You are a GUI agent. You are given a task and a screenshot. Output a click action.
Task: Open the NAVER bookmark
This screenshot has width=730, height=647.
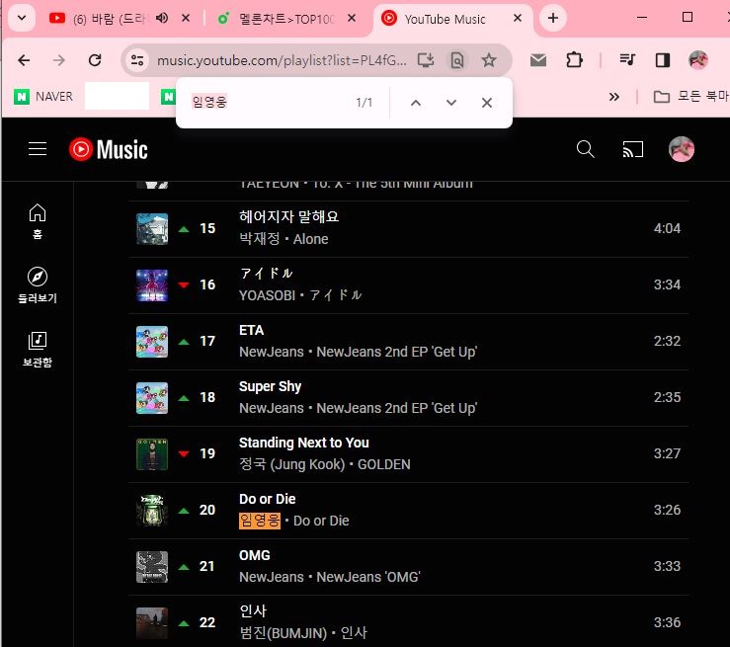43,97
